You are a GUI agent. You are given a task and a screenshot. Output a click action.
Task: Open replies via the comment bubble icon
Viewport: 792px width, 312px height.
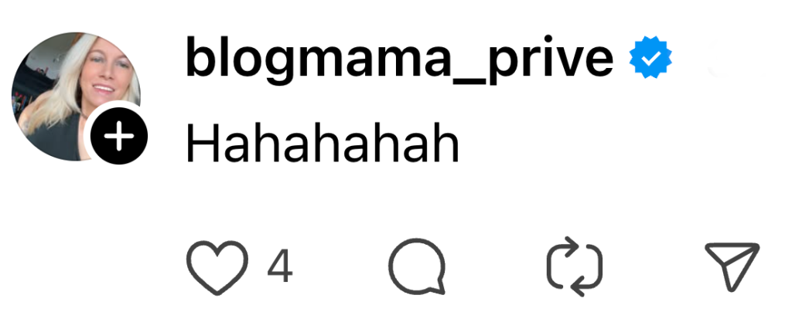pos(417,266)
